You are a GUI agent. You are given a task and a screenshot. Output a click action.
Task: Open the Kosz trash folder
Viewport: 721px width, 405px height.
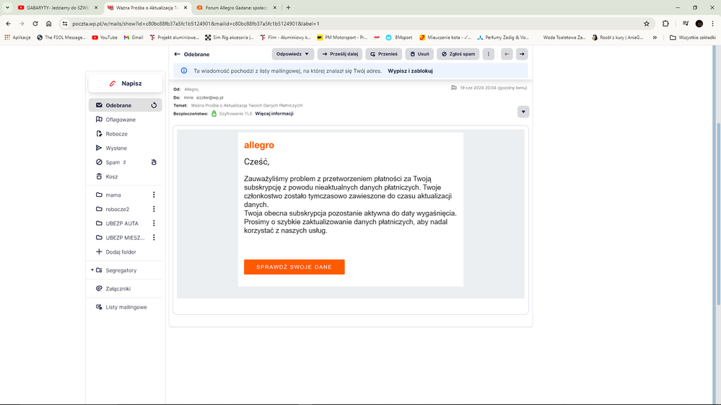pyautogui.click(x=112, y=177)
